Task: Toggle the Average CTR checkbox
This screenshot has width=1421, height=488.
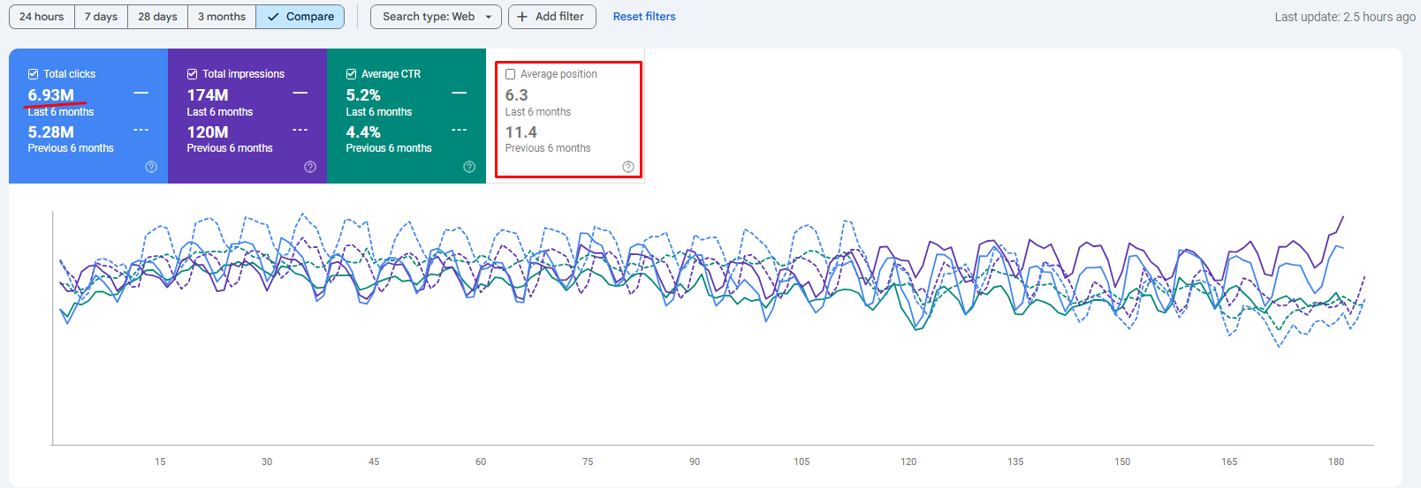Action: tap(351, 74)
